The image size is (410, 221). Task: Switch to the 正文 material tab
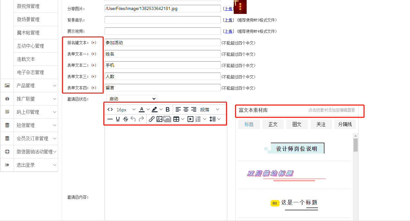(273, 125)
